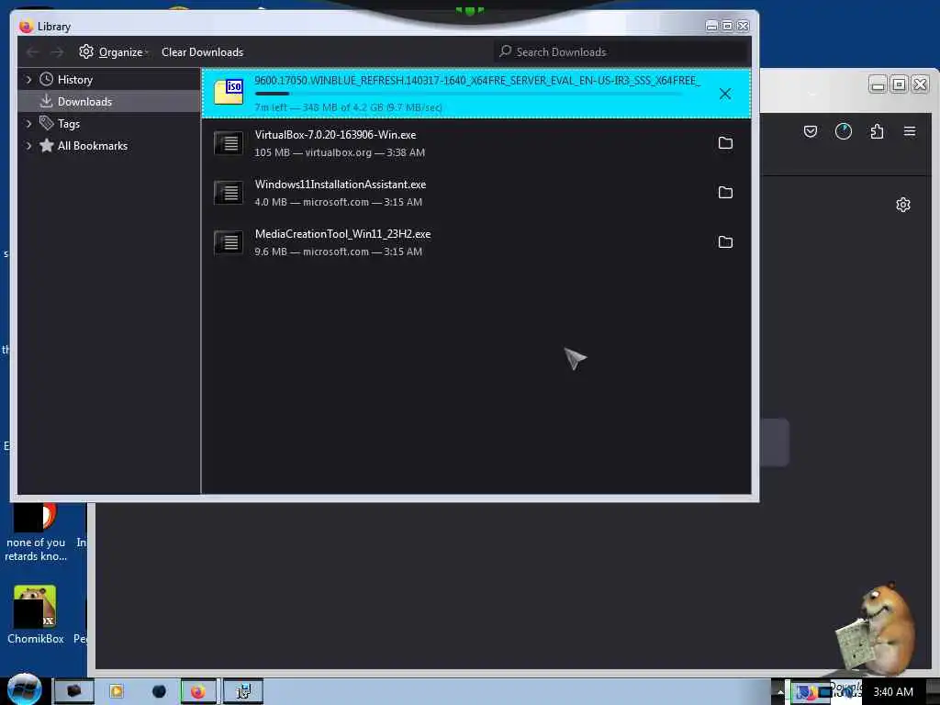Viewport: 940px width, 705px height.
Task: Select History in the sidebar
Action: [x=75, y=79]
